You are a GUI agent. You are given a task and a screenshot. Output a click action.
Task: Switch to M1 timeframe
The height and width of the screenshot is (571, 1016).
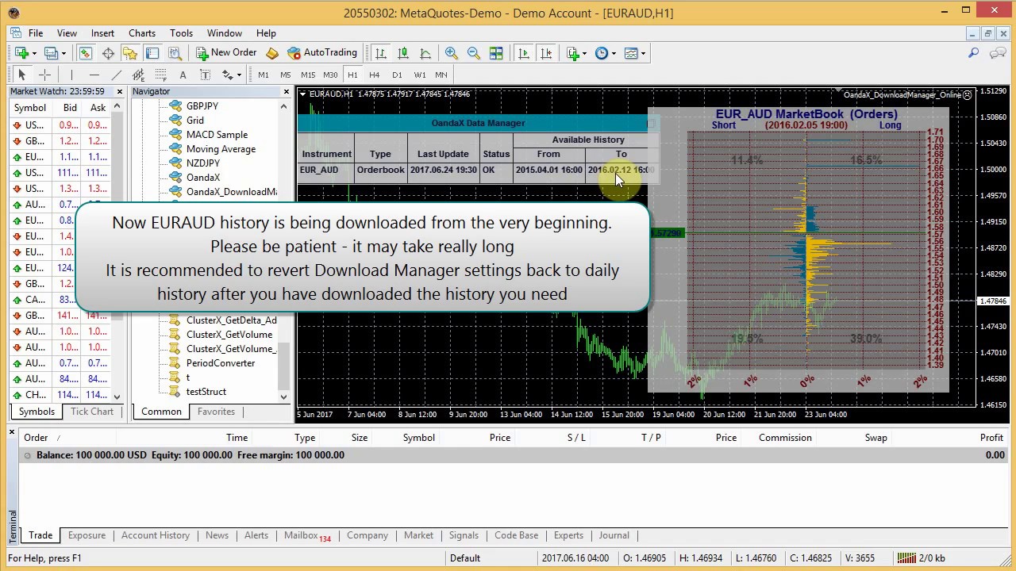point(264,75)
